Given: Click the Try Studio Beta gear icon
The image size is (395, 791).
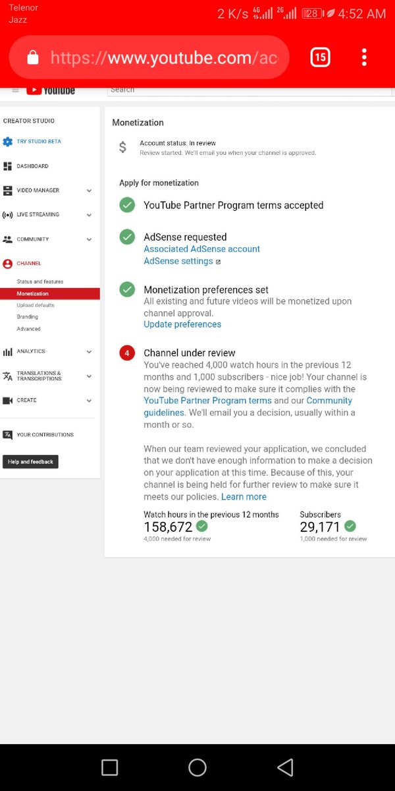Looking at the screenshot, I should click(x=7, y=142).
